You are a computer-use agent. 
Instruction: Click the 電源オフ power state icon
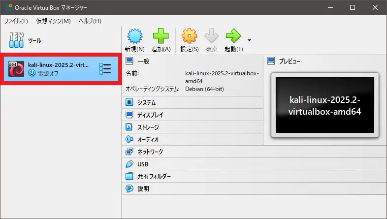(32, 73)
